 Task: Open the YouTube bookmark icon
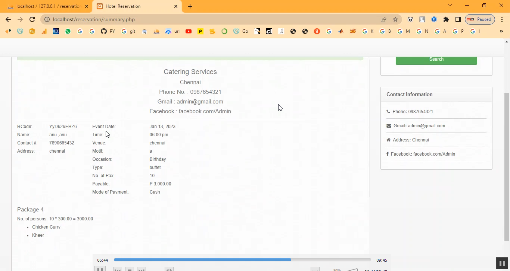189,31
